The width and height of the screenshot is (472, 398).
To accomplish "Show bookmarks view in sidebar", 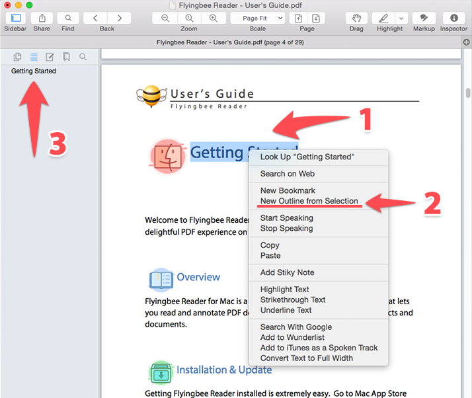I will [x=67, y=57].
